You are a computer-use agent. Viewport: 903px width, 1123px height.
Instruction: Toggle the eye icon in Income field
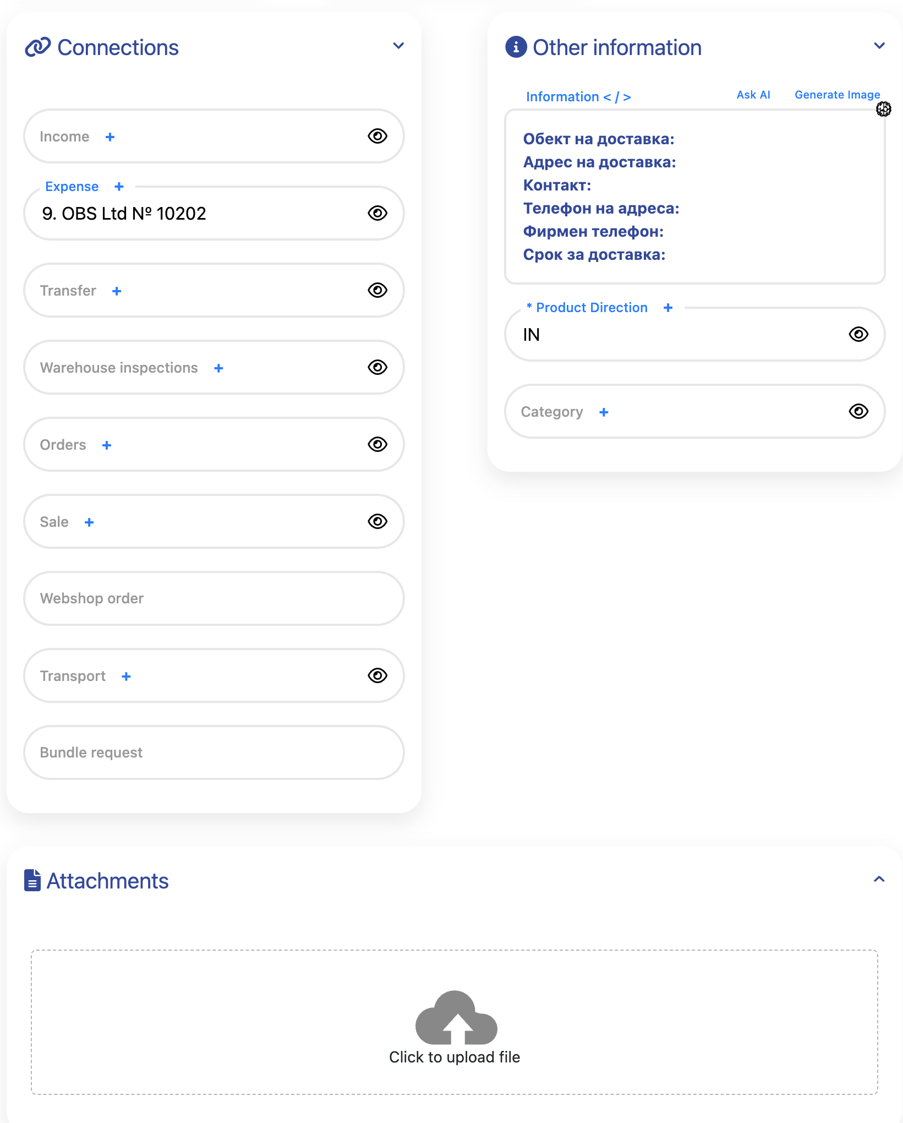coord(377,136)
